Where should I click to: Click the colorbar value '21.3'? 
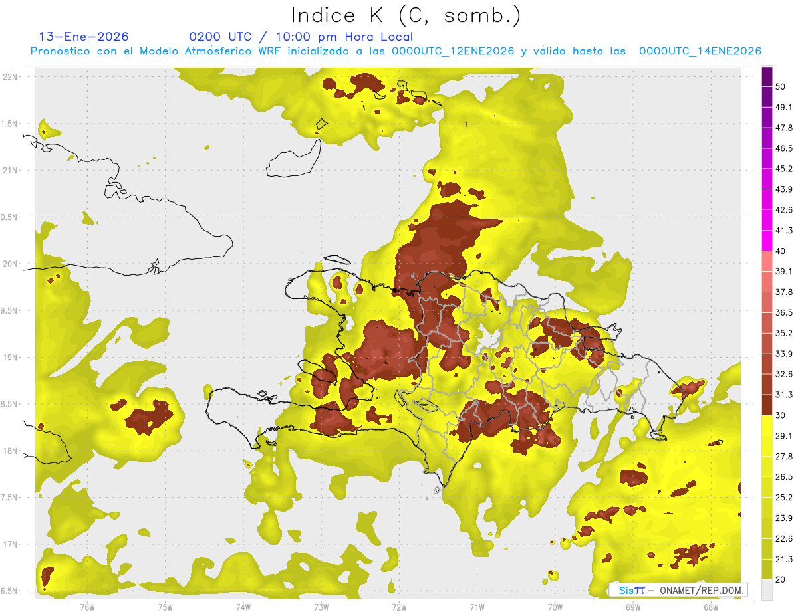coord(784,560)
